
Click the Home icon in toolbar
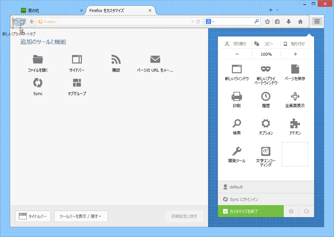pos(300,21)
